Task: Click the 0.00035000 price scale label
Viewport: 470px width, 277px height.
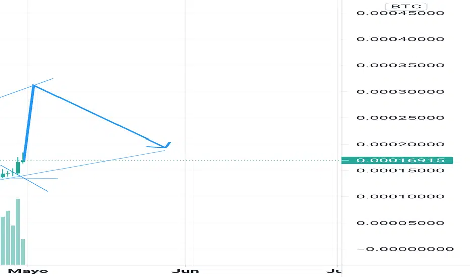Action: click(x=400, y=65)
